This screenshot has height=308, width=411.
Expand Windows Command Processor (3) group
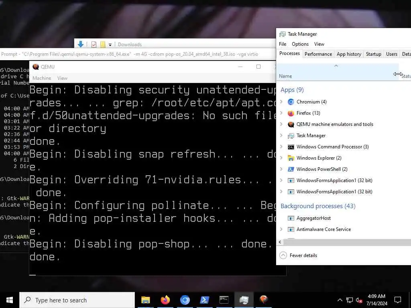(x=281, y=147)
